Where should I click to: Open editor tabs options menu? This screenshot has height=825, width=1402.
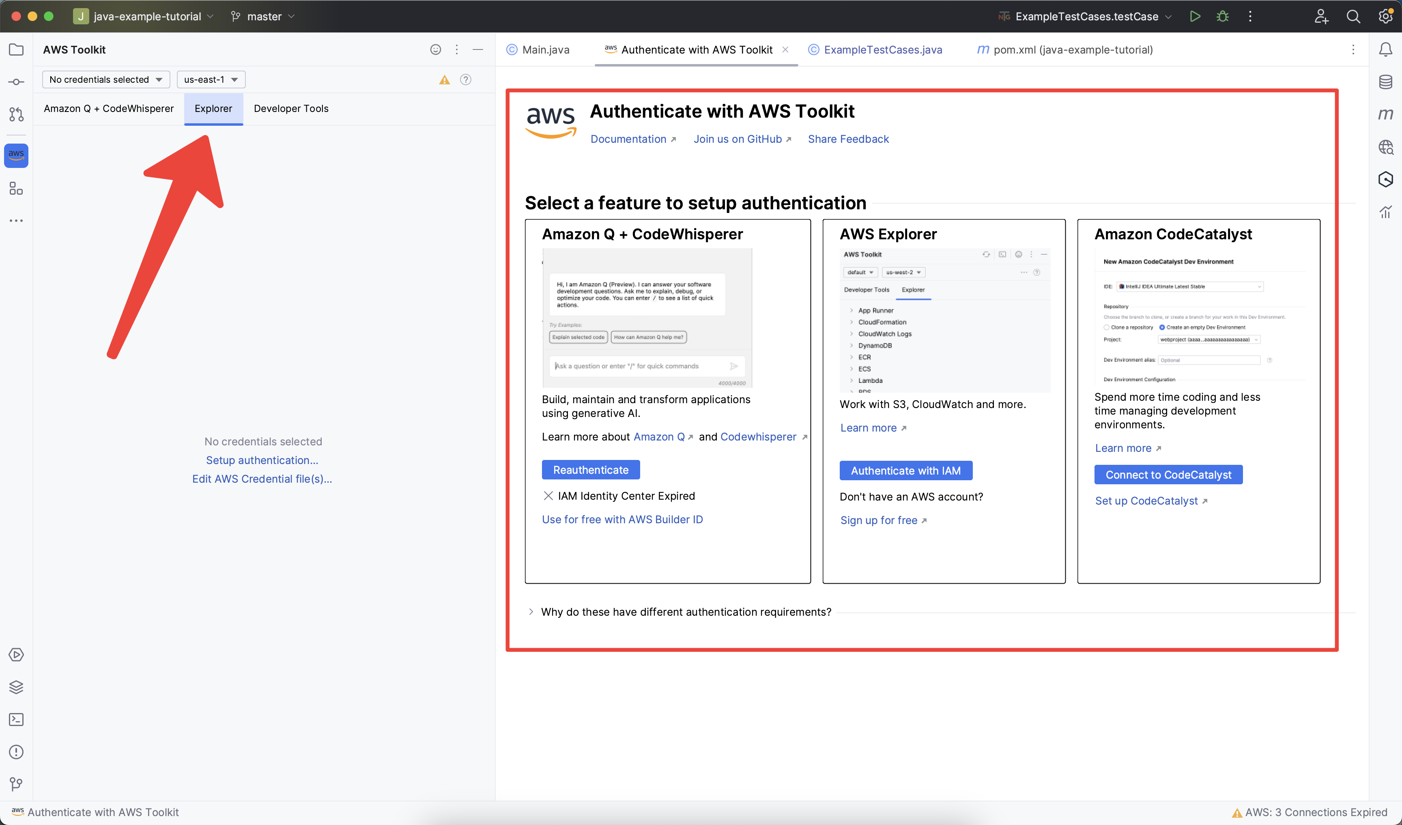(1354, 49)
